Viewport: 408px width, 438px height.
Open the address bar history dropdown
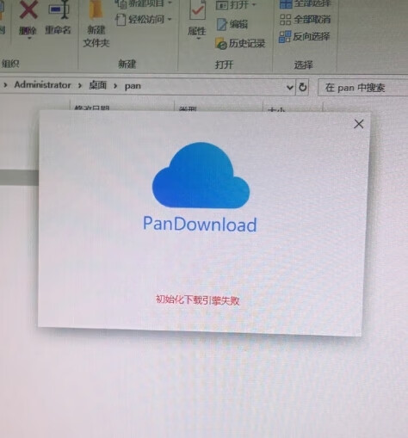pyautogui.click(x=290, y=87)
